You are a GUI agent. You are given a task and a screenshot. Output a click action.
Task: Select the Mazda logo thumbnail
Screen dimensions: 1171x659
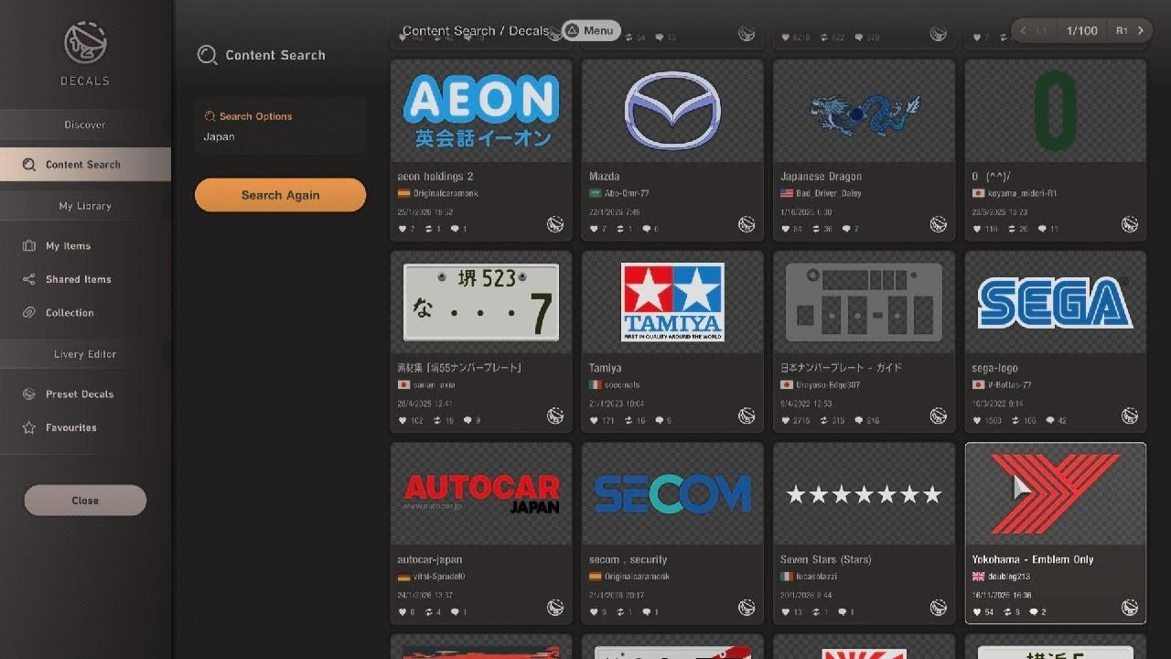[672, 111]
